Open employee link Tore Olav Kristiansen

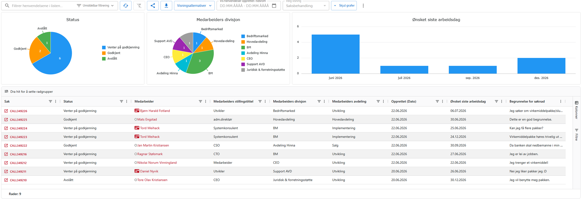(x=152, y=180)
